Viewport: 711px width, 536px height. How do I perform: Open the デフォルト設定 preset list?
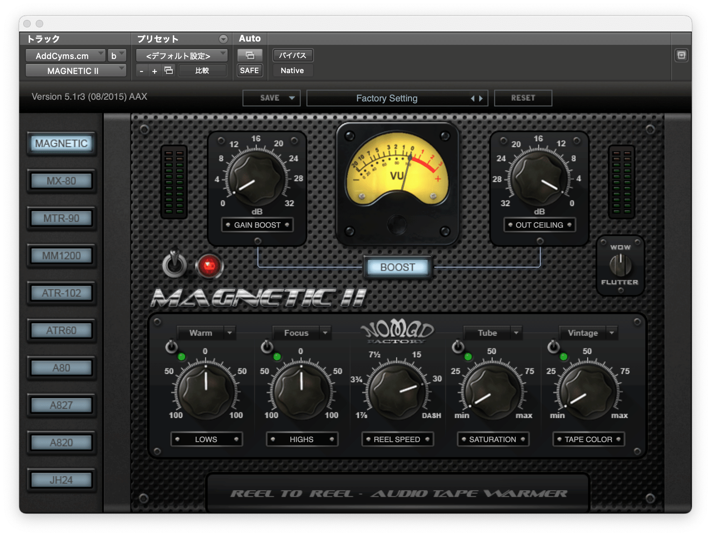pyautogui.click(x=181, y=55)
